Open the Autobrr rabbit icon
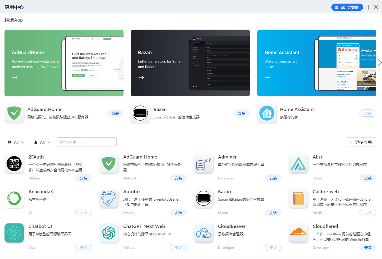Image resolution: width=382 pixels, height=259 pixels. click(x=109, y=198)
